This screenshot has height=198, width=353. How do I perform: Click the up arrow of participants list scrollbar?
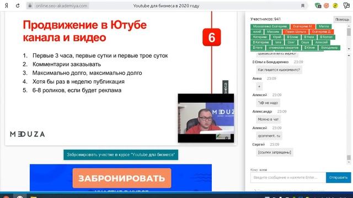[349, 26]
